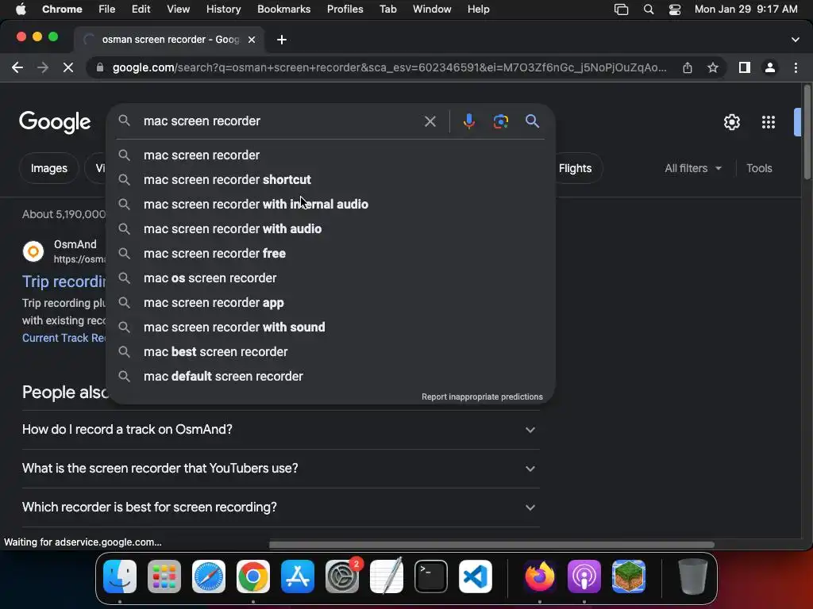Screen dimensions: 813x609
Task: Open Launchpad from the dock
Action: pos(164,576)
